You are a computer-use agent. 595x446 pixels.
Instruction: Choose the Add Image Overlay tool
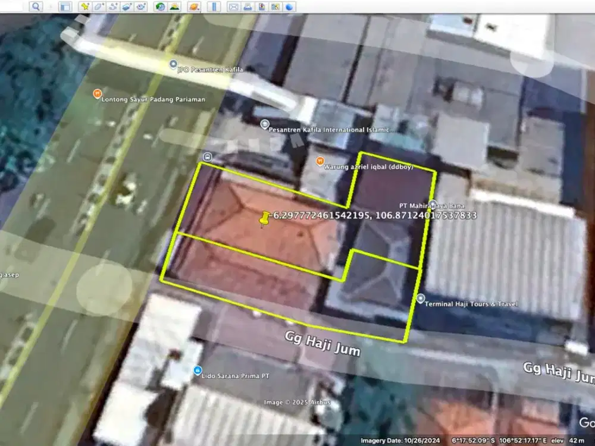click(x=127, y=7)
